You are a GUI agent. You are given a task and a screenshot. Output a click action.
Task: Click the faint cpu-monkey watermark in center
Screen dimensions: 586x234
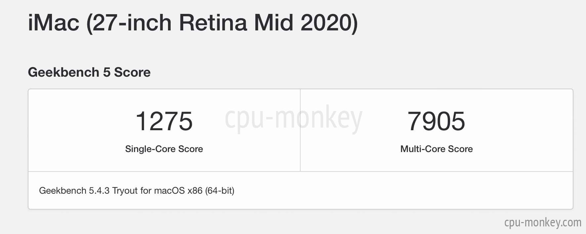pyautogui.click(x=293, y=118)
